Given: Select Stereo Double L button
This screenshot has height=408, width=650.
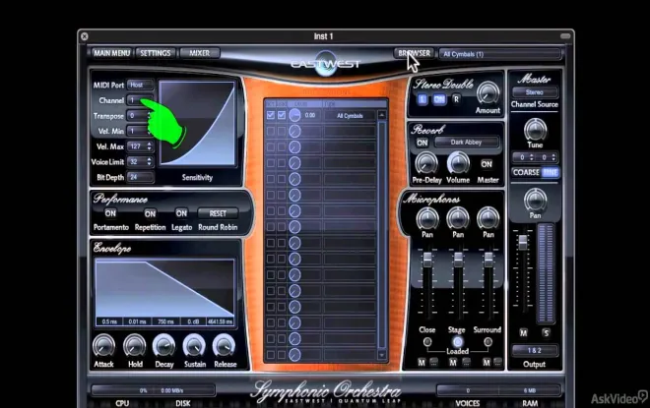Looking at the screenshot, I should click(422, 99).
